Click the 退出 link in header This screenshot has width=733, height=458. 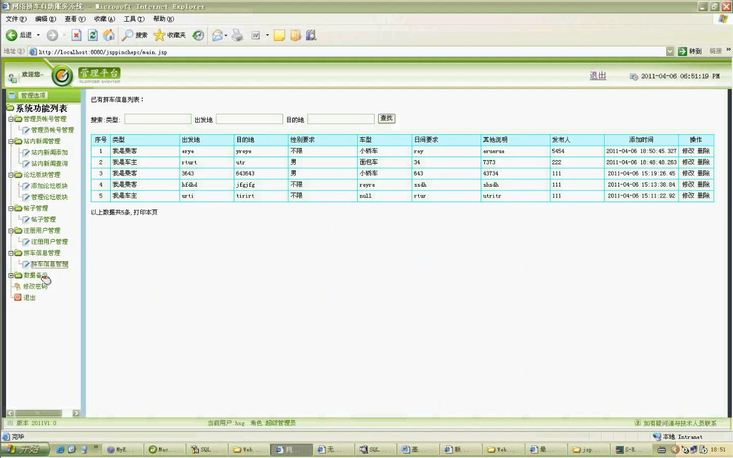pyautogui.click(x=597, y=76)
